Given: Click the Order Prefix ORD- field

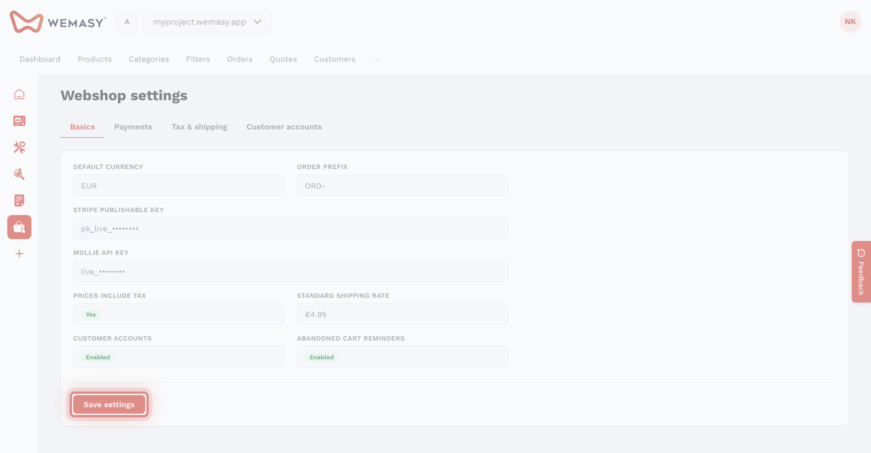Looking at the screenshot, I should 403,186.
